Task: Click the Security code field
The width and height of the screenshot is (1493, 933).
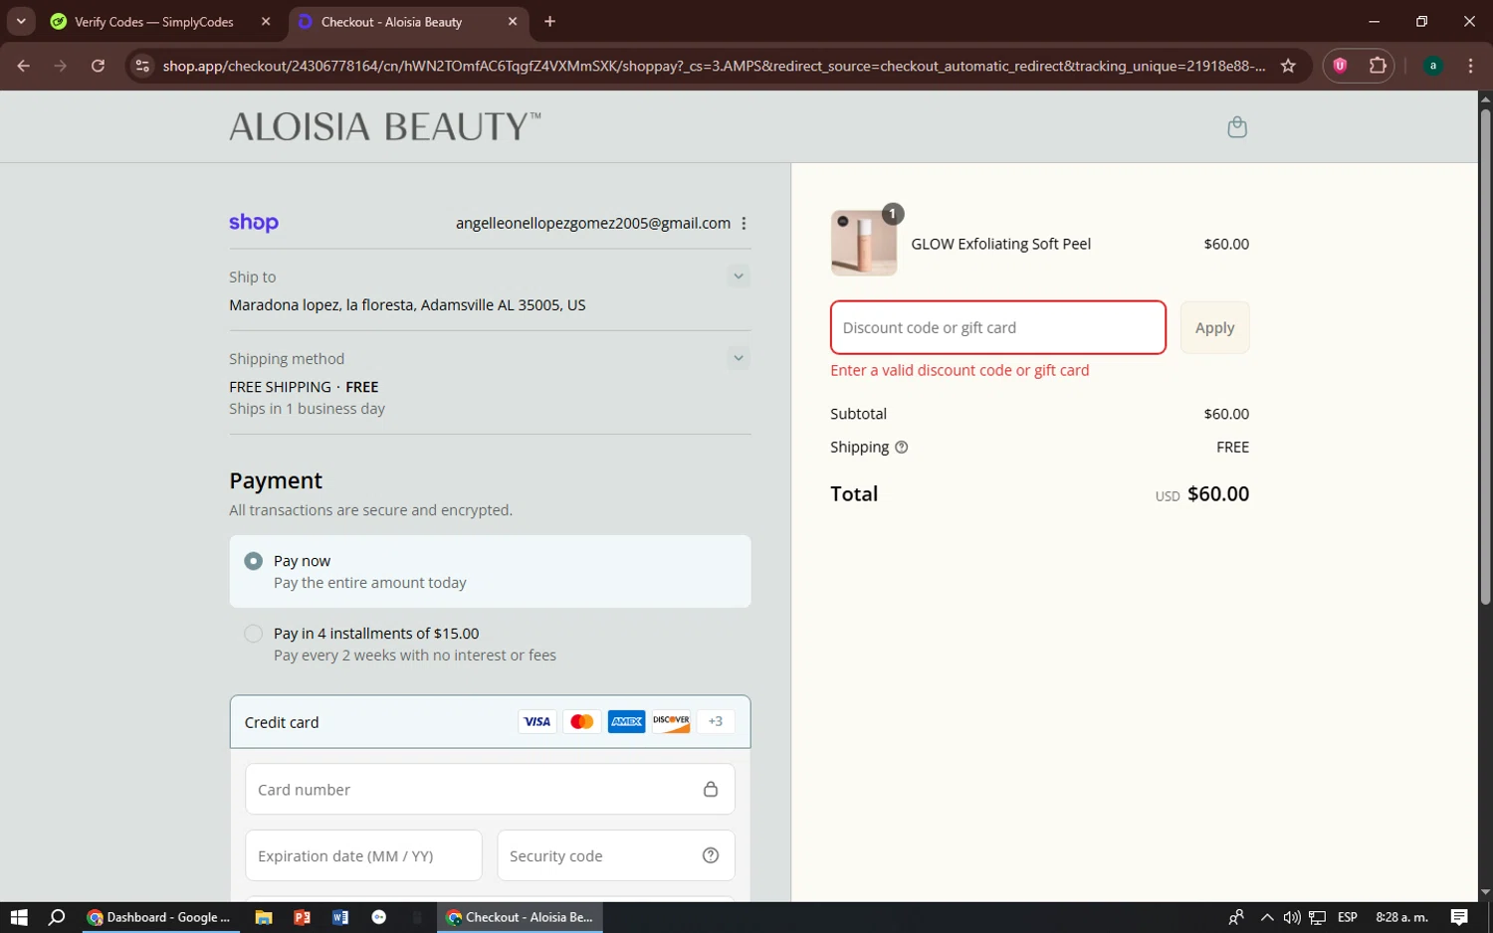Action: click(x=615, y=855)
